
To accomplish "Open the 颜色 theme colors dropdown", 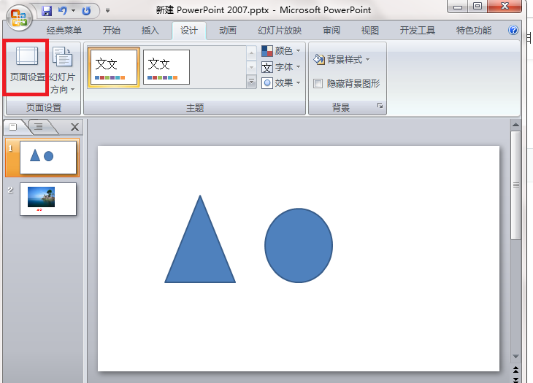I will tap(281, 51).
